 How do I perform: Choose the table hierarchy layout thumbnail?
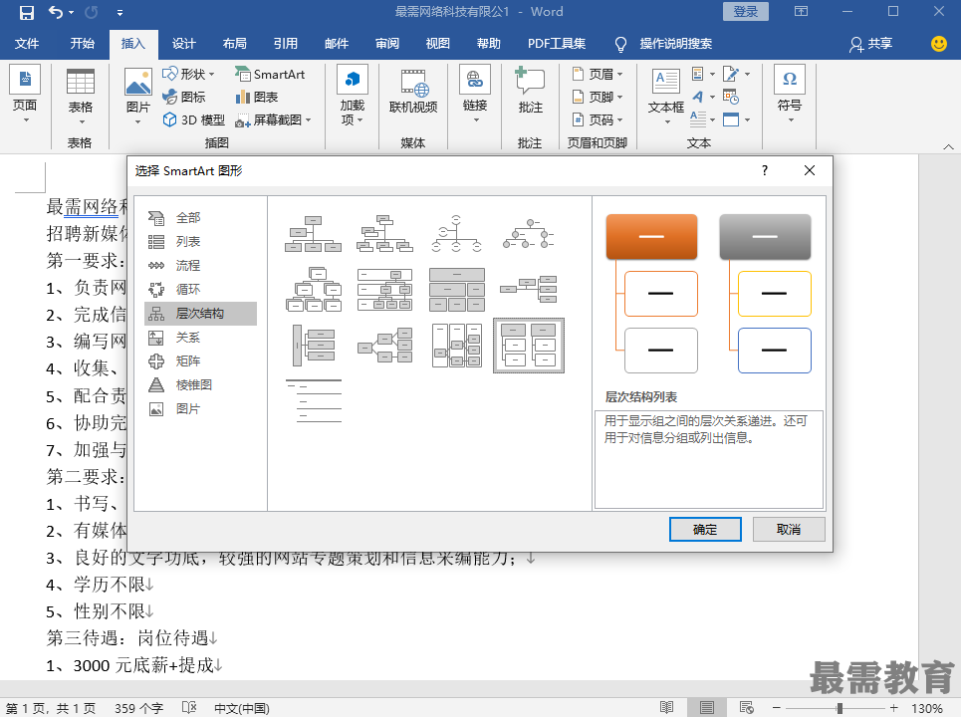click(456, 289)
